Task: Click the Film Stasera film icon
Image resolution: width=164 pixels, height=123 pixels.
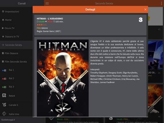Action: pyautogui.click(x=3, y=53)
